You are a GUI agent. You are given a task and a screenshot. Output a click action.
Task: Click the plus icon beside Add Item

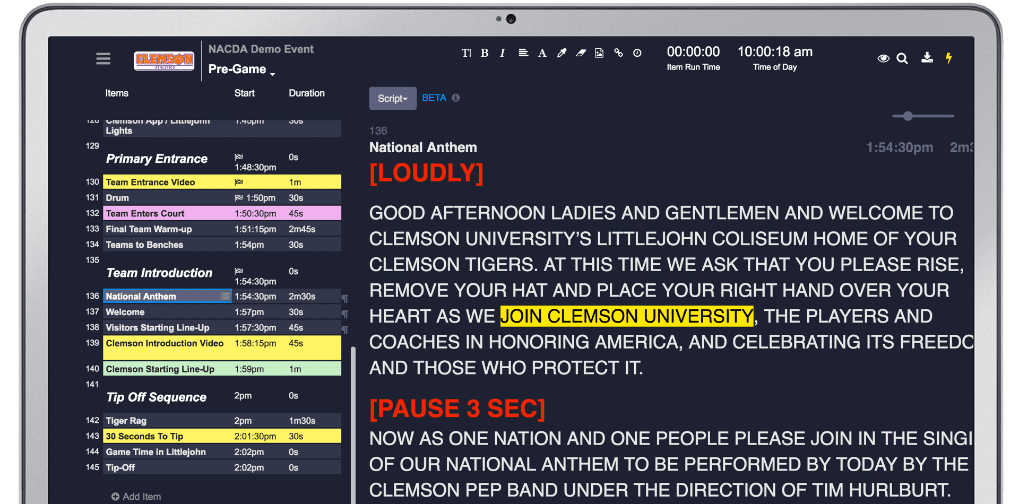click(115, 497)
